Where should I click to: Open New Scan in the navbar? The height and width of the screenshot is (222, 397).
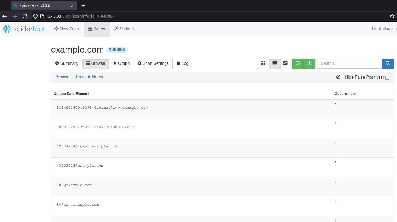[66, 29]
